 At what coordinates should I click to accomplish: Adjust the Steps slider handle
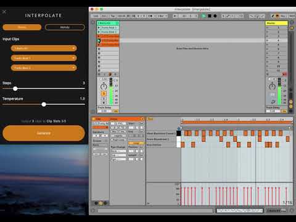(15, 89)
